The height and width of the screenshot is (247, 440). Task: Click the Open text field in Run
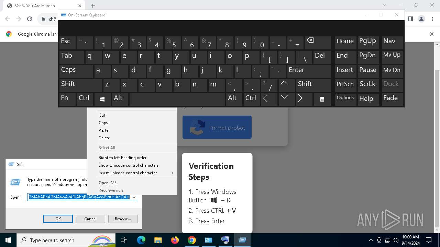[79, 197]
